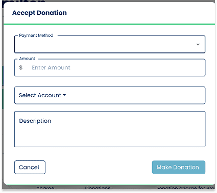Click the 'charge' text below the dialog
This screenshot has height=193, width=217.
click(x=45, y=188)
